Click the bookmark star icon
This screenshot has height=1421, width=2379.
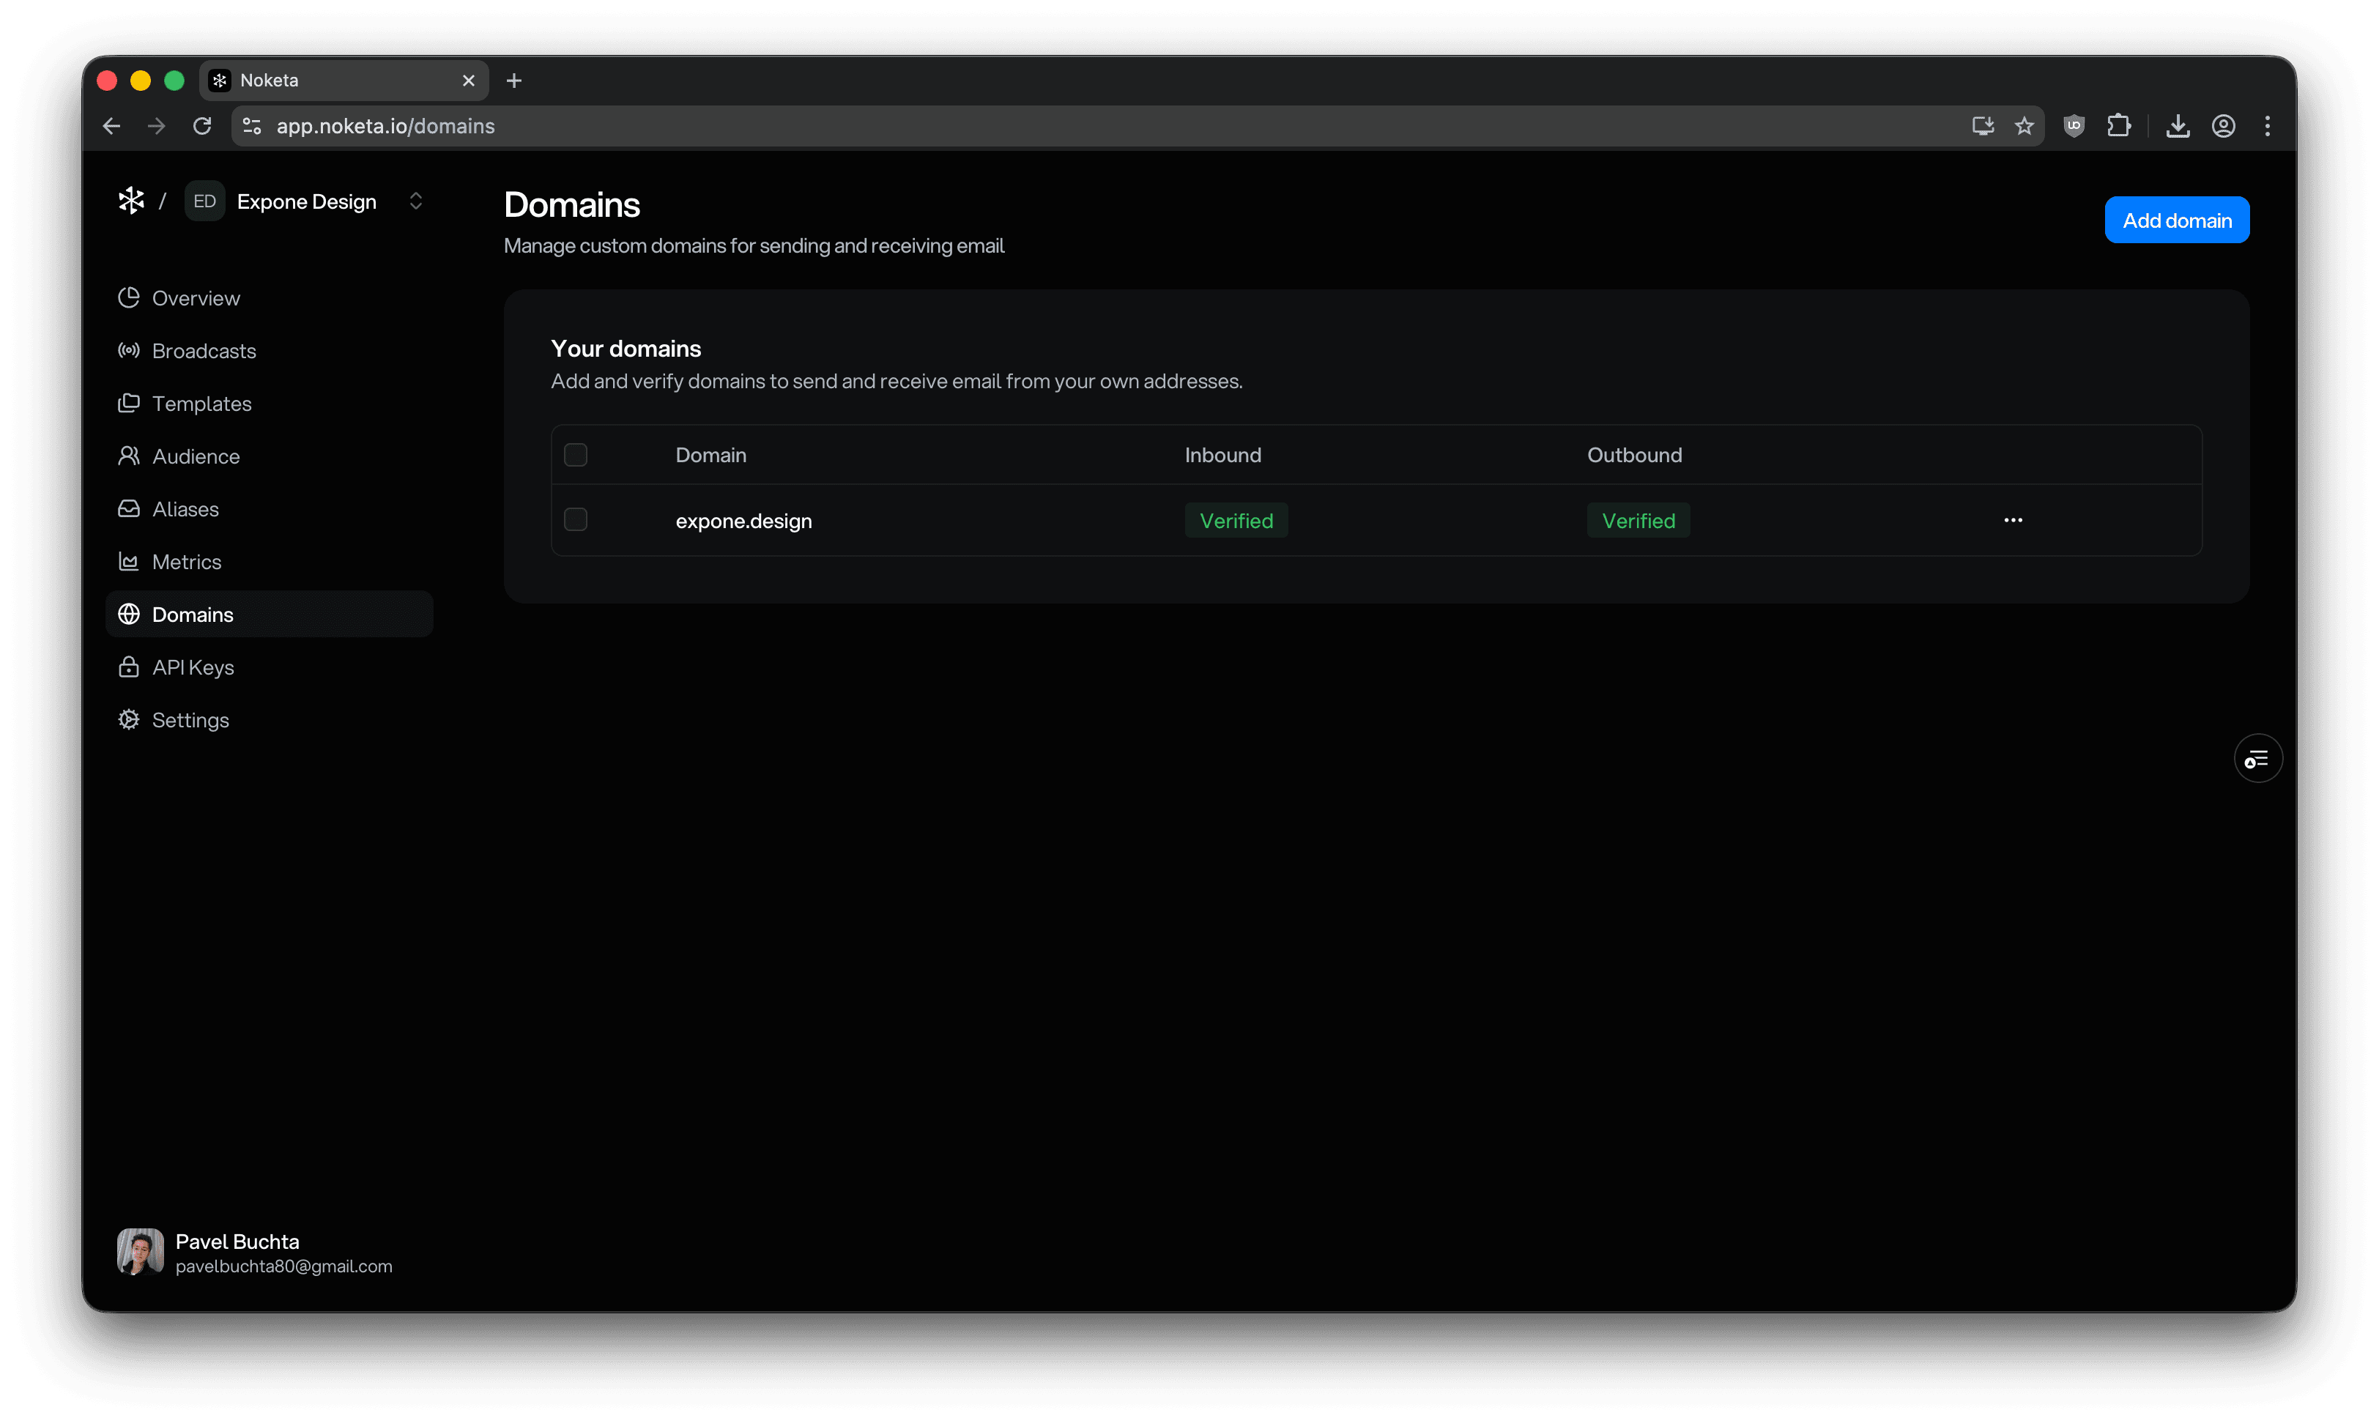(2023, 127)
